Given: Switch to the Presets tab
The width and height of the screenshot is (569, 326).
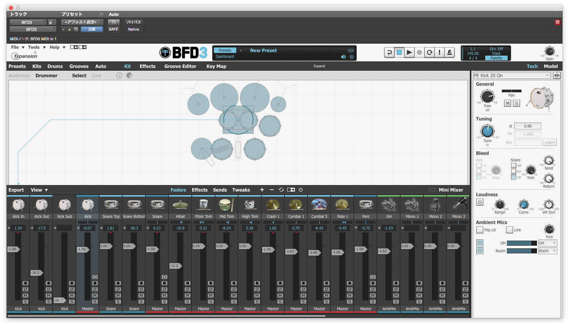Looking at the screenshot, I should pyautogui.click(x=17, y=66).
